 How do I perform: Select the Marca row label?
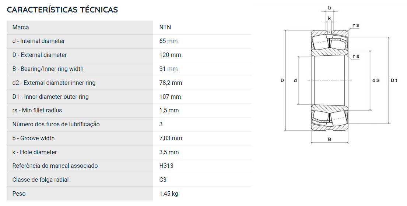click(21, 28)
